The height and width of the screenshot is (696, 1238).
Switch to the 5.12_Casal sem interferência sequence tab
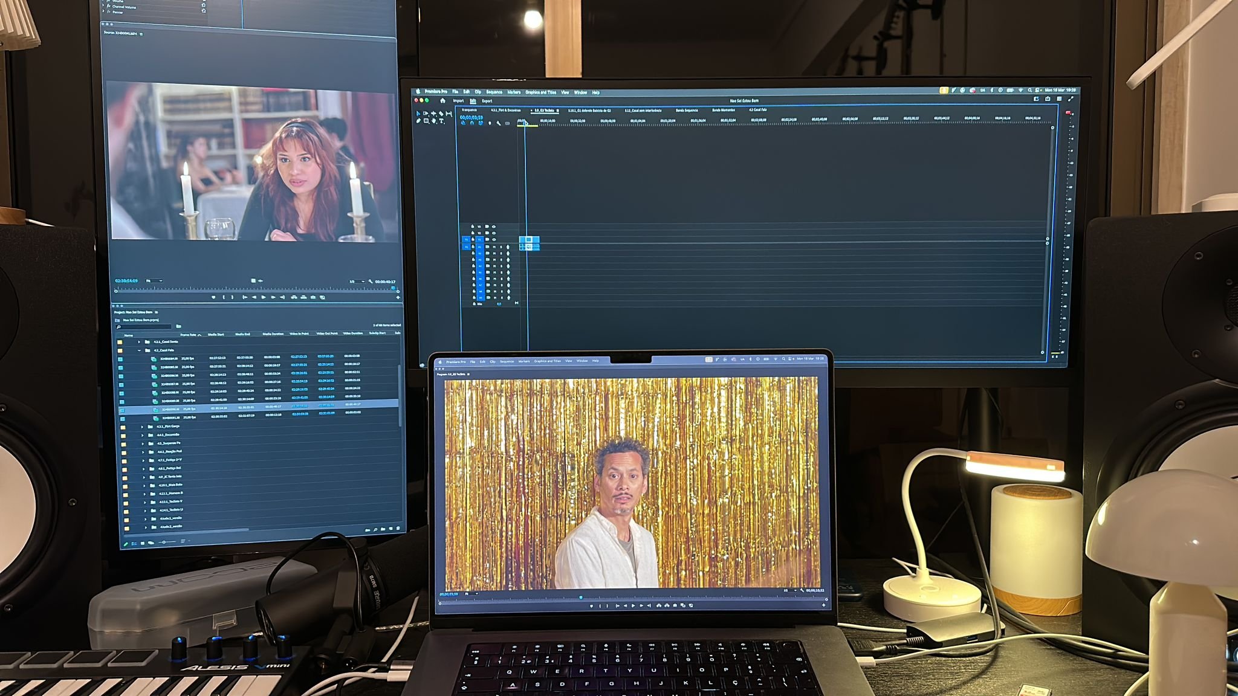click(643, 111)
